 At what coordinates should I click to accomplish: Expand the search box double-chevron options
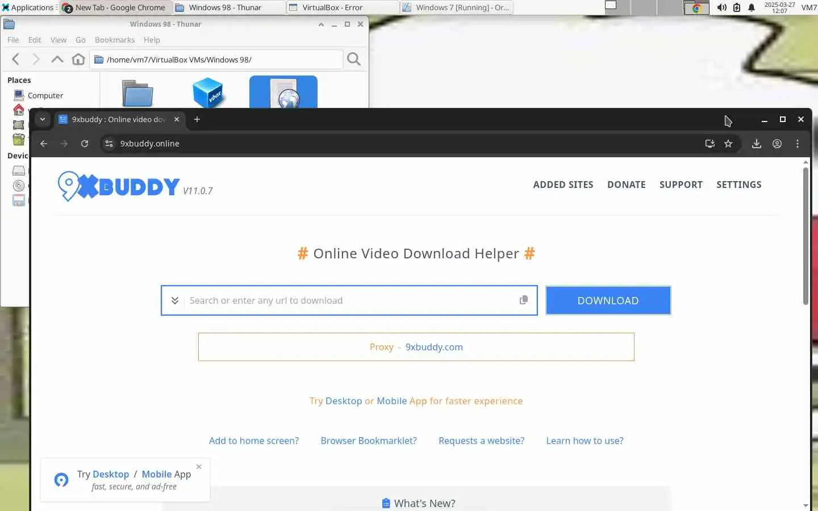tap(175, 300)
